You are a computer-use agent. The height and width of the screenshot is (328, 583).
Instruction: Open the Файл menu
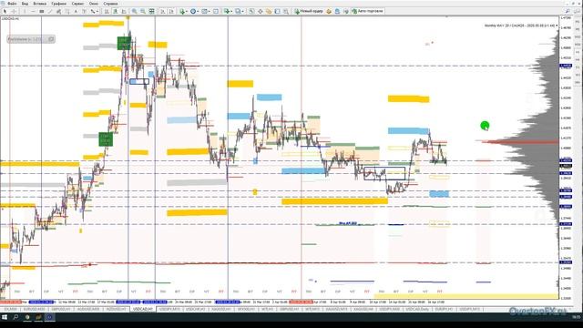(12, 4)
